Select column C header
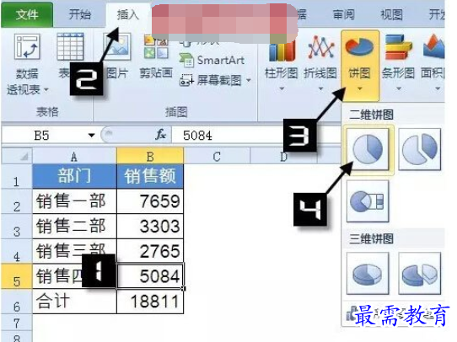Image resolution: width=457 pixels, height=342 pixels. [x=217, y=157]
